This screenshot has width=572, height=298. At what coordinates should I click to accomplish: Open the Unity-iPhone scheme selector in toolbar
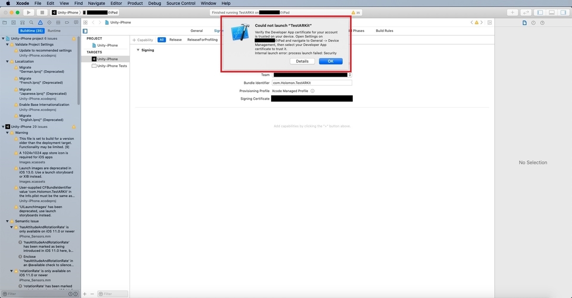point(66,12)
